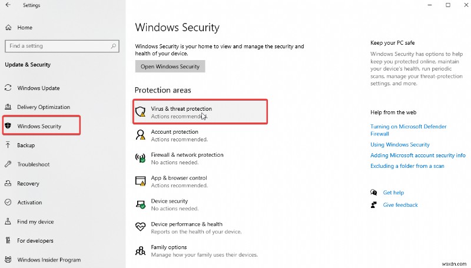471x268 pixels.
Task: Click the Firewall & network protection icon
Action: (140, 158)
